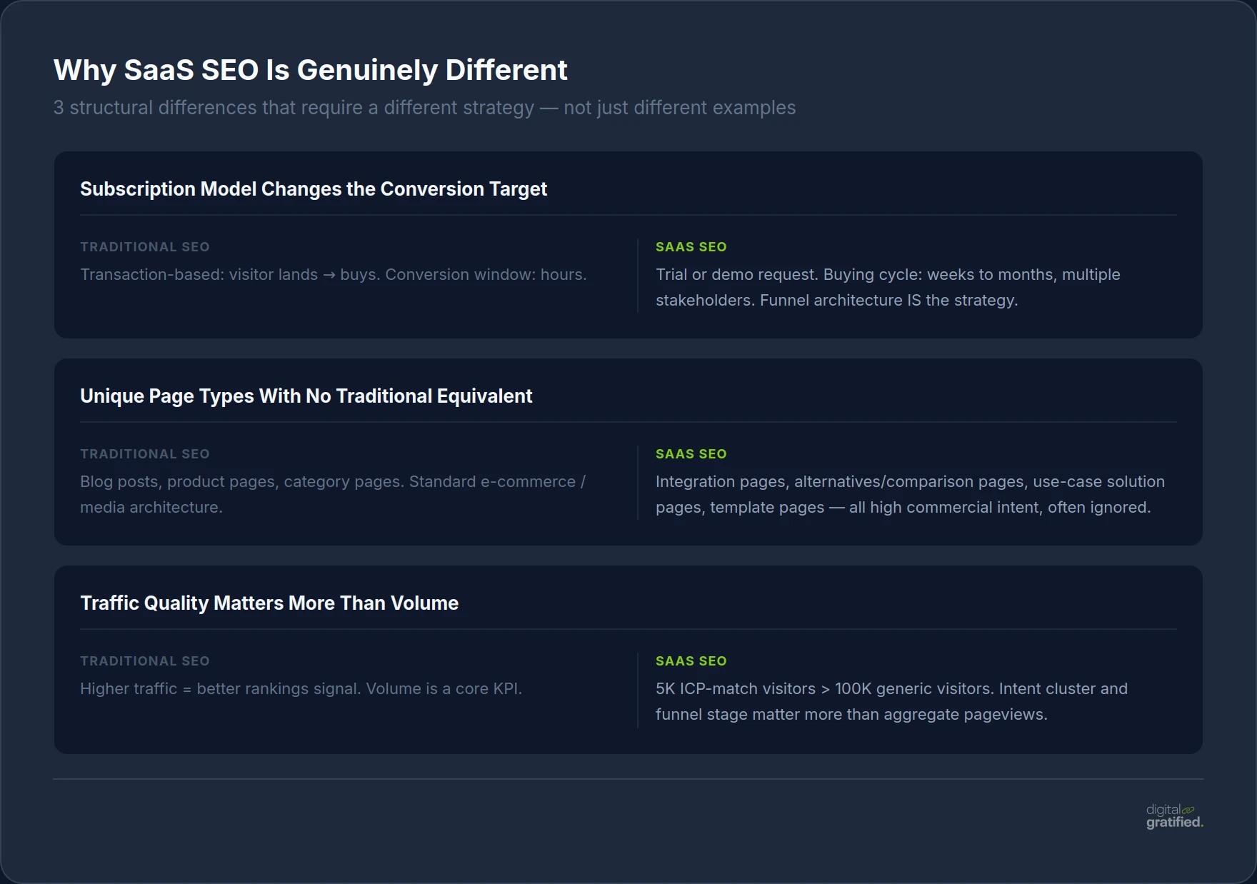
Task: Select the 'Subscription Model Changes the Conversion Target' heading
Action: pos(314,189)
